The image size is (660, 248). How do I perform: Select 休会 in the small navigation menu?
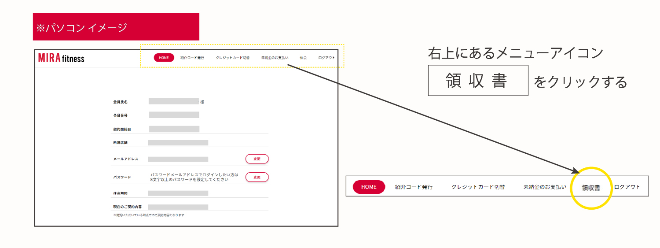click(x=303, y=58)
